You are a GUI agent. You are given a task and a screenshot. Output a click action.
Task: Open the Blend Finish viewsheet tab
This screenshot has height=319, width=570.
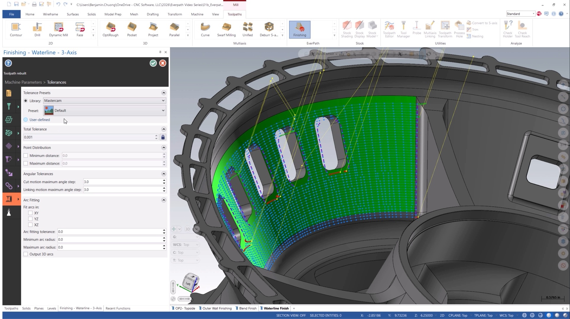[x=247, y=308]
